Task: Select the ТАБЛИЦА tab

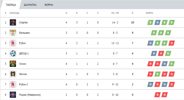Action: [x=11, y=5]
